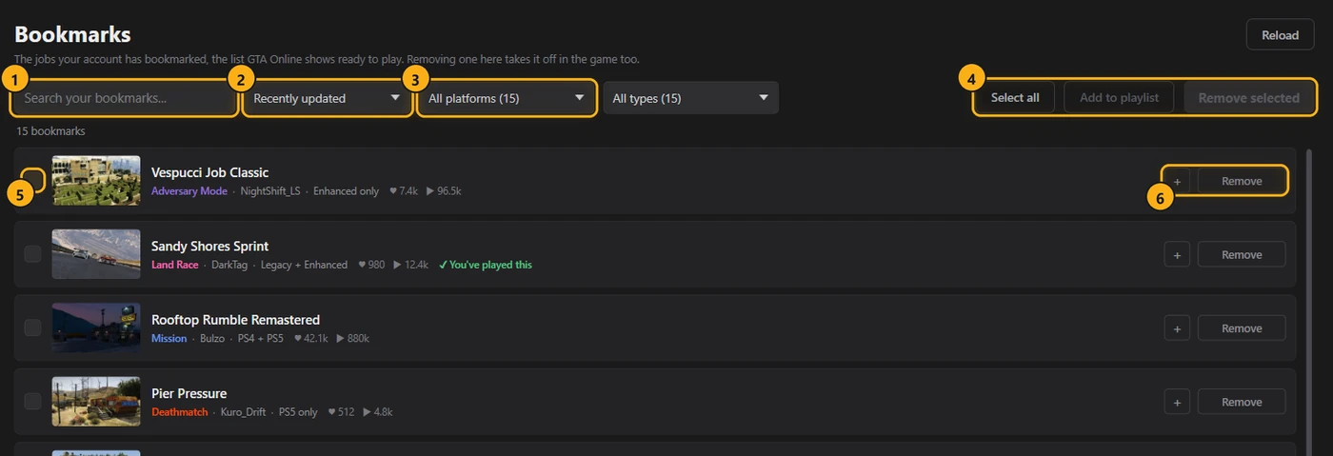Click creator name Bulzo
1333x456 pixels.
[212, 338]
